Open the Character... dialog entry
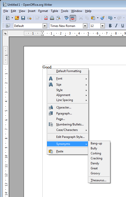126x197 pixels. pyautogui.click(x=68, y=107)
